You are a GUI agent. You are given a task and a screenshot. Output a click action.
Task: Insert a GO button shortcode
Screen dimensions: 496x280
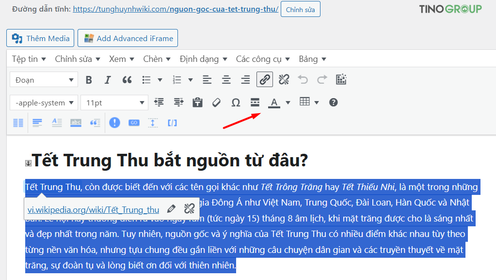134,122
